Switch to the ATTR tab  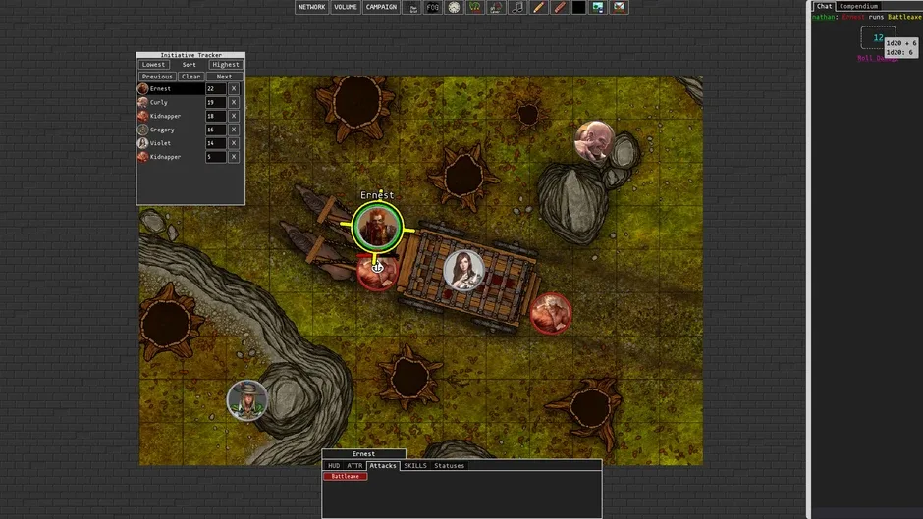354,465
